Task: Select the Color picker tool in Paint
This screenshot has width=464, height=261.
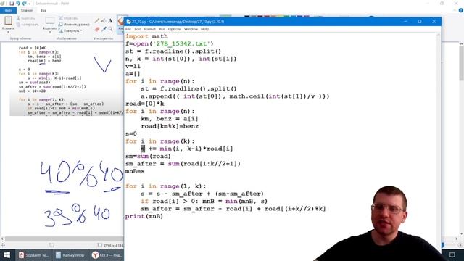Action: (x=104, y=29)
